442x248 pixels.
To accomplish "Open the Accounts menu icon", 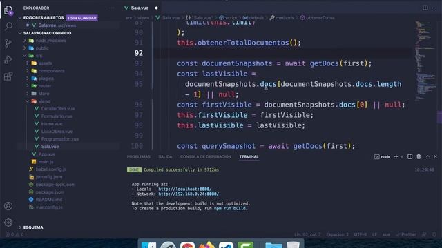I will (8, 206).
